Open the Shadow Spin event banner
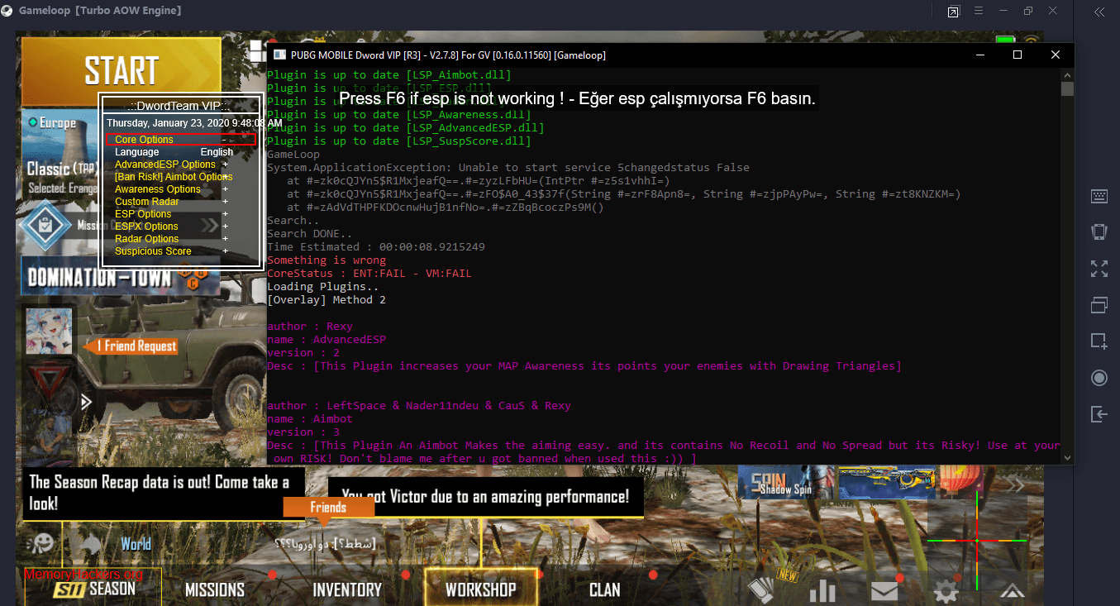Image resolution: width=1120 pixels, height=606 pixels. (786, 484)
